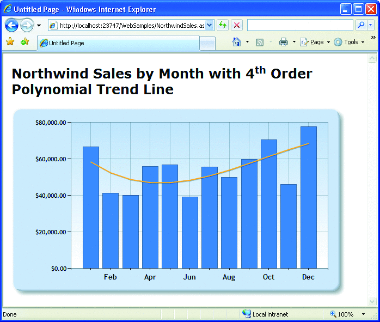
Task: Expand the Home button dropdown arrow
Action: pyautogui.click(x=247, y=42)
